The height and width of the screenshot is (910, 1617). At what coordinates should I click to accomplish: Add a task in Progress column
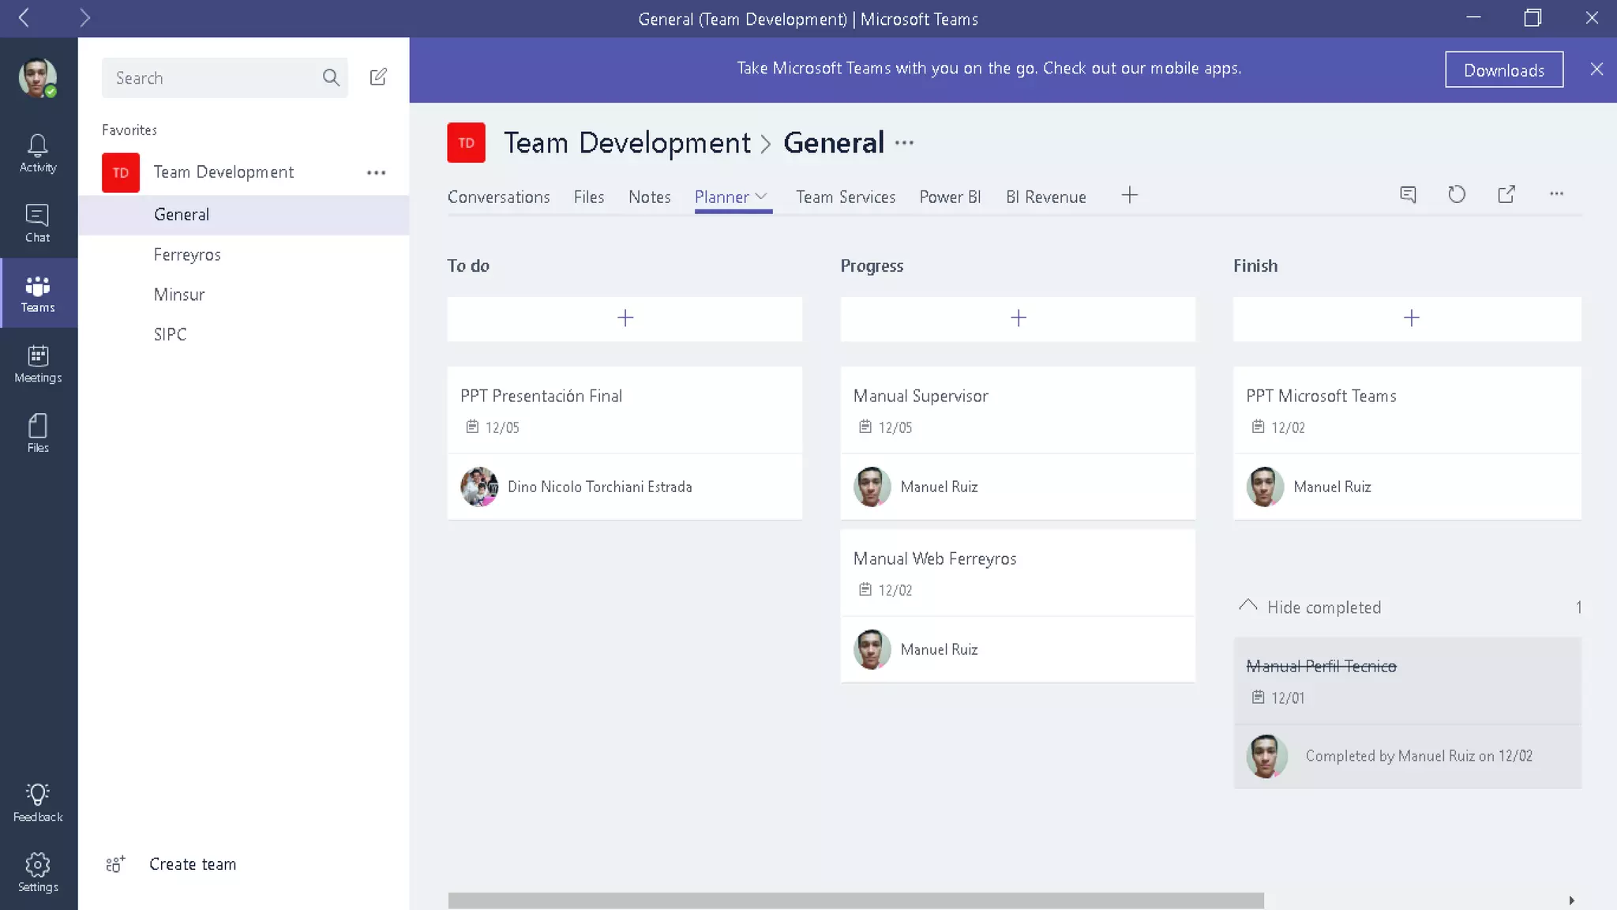click(x=1018, y=318)
